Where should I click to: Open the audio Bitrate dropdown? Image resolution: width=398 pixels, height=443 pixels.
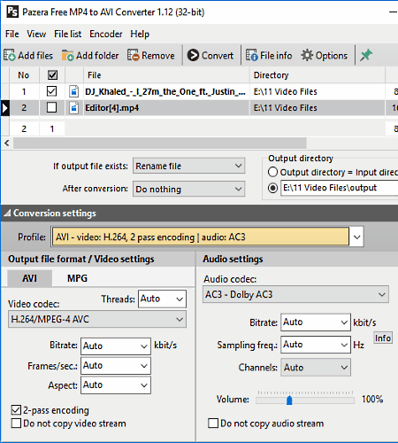pos(316,323)
